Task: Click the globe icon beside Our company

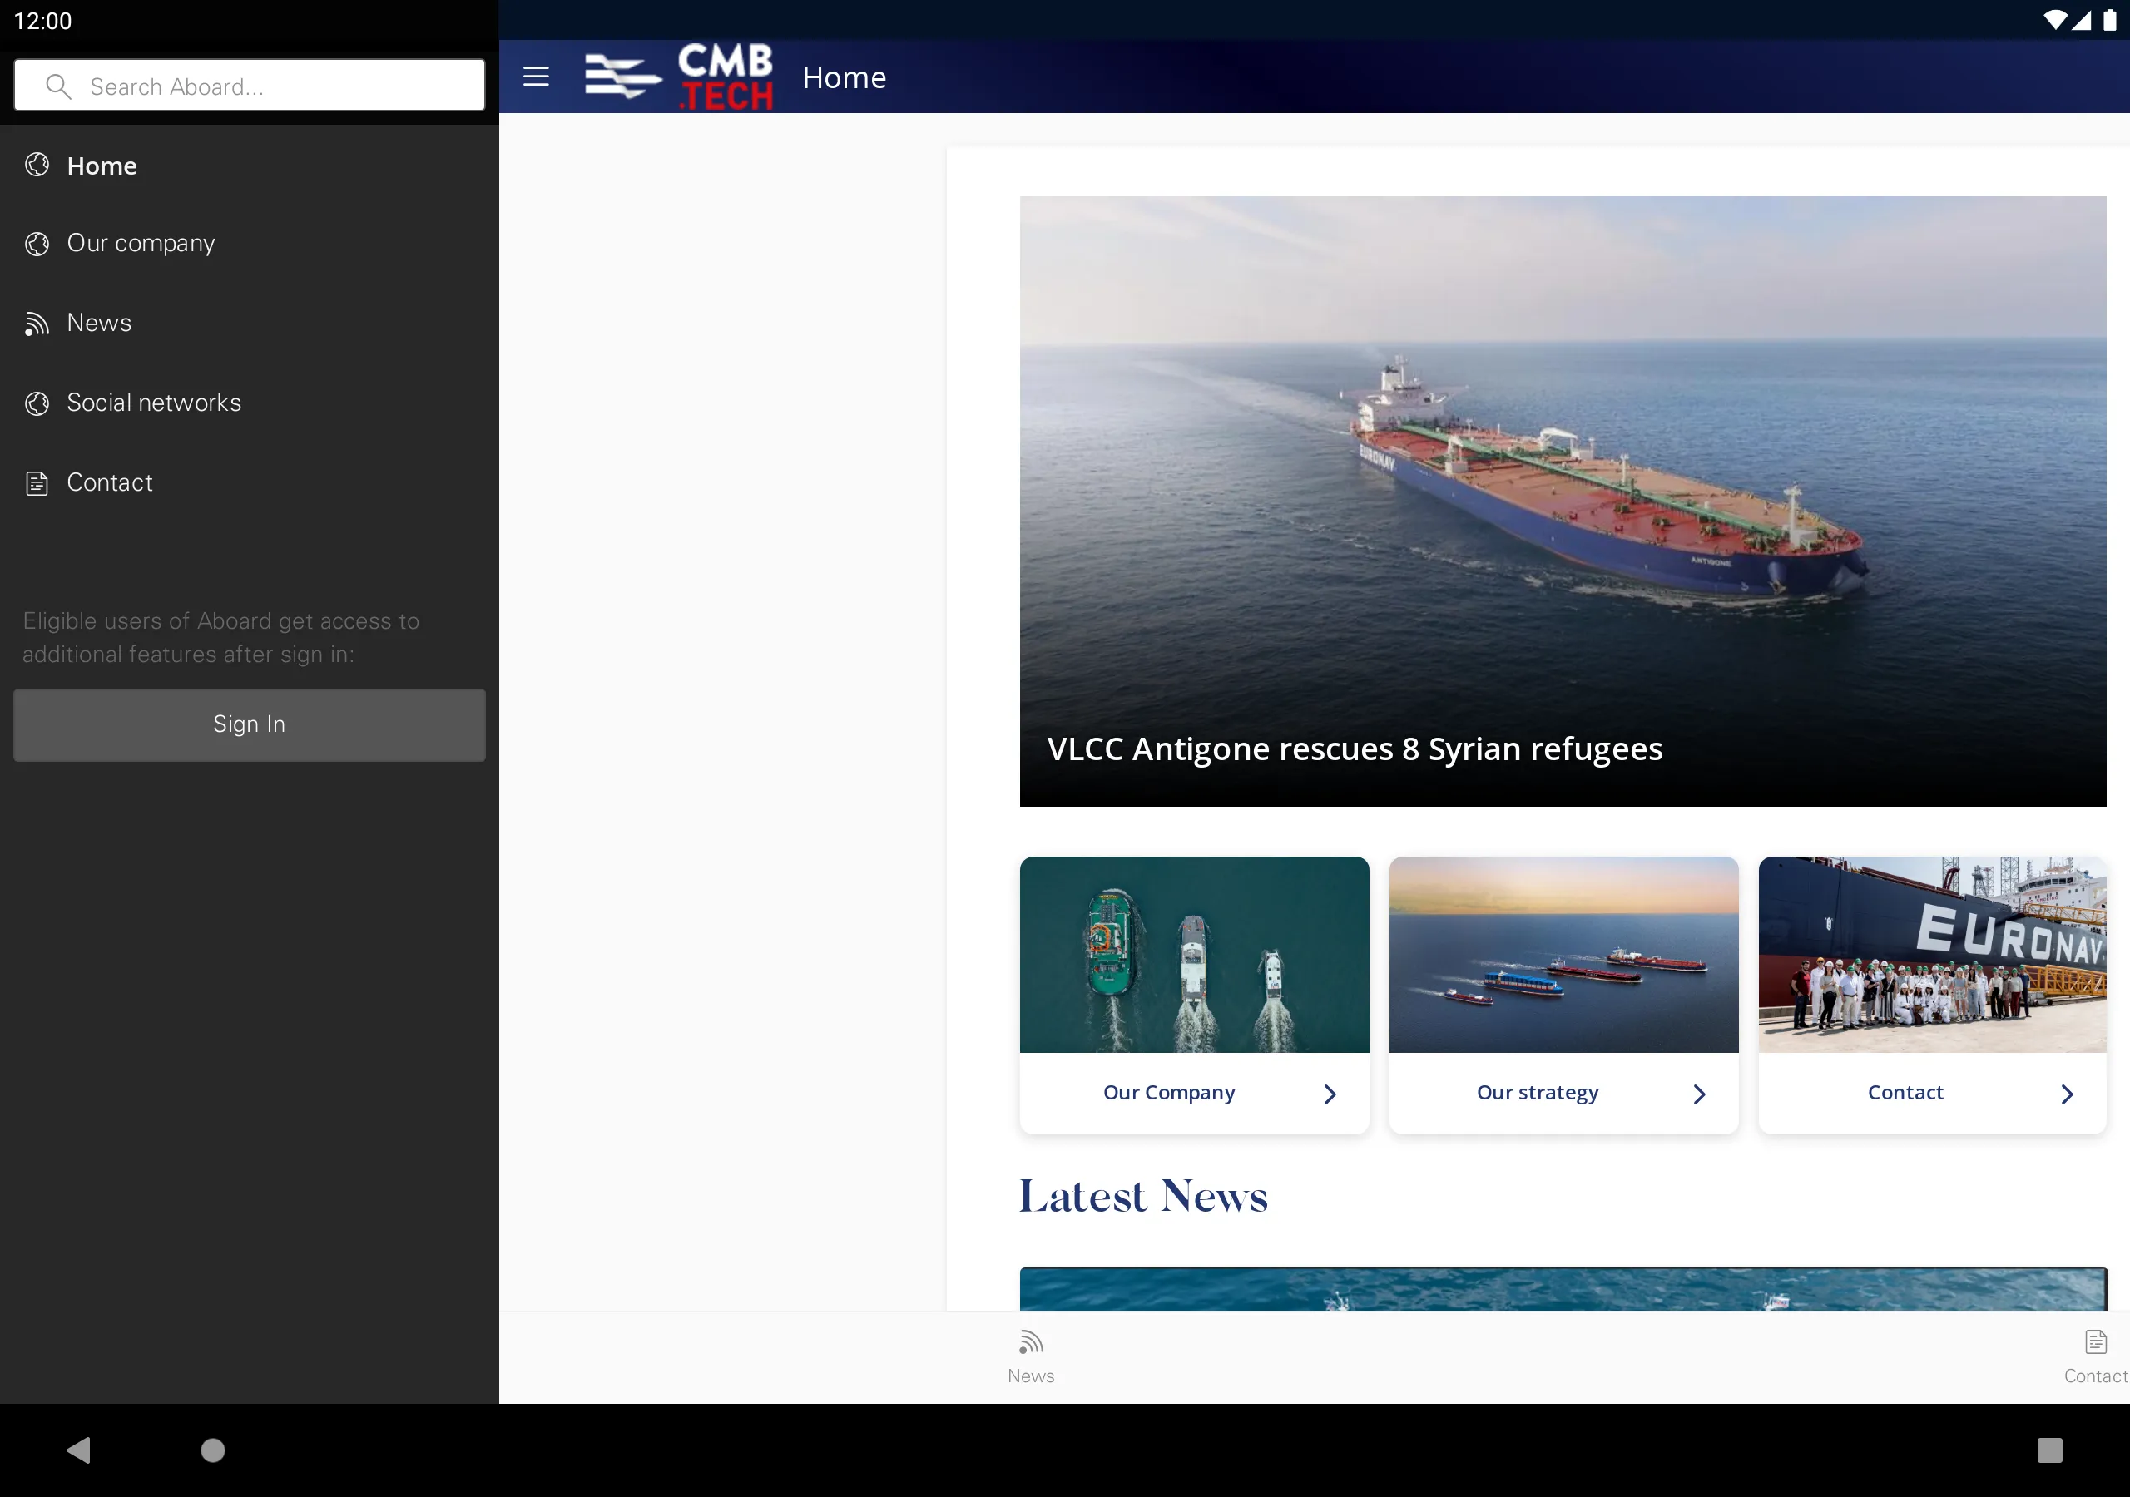Action: 37,243
